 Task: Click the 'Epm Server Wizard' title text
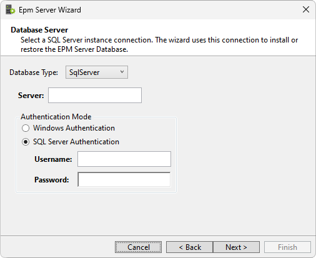(x=50, y=10)
